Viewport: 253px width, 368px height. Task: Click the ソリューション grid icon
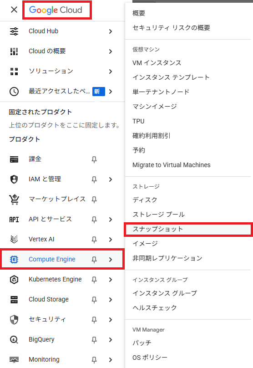(x=14, y=72)
